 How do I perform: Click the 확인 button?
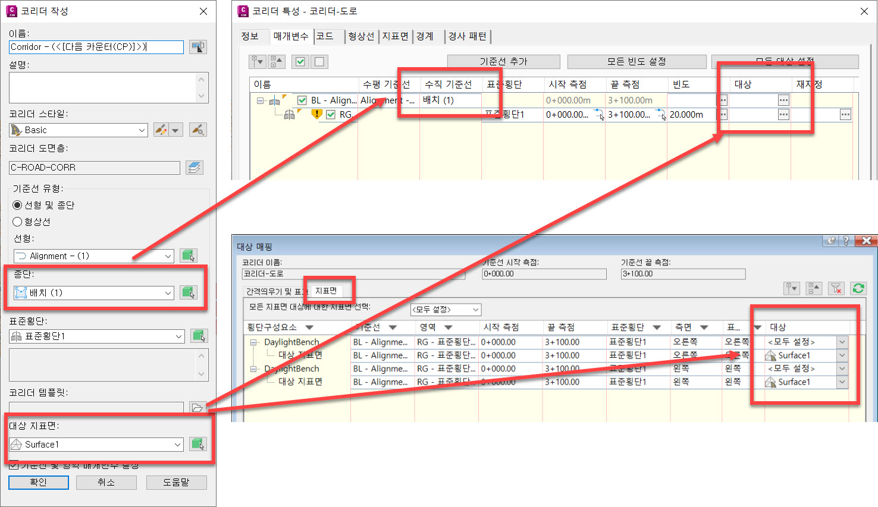tap(39, 482)
